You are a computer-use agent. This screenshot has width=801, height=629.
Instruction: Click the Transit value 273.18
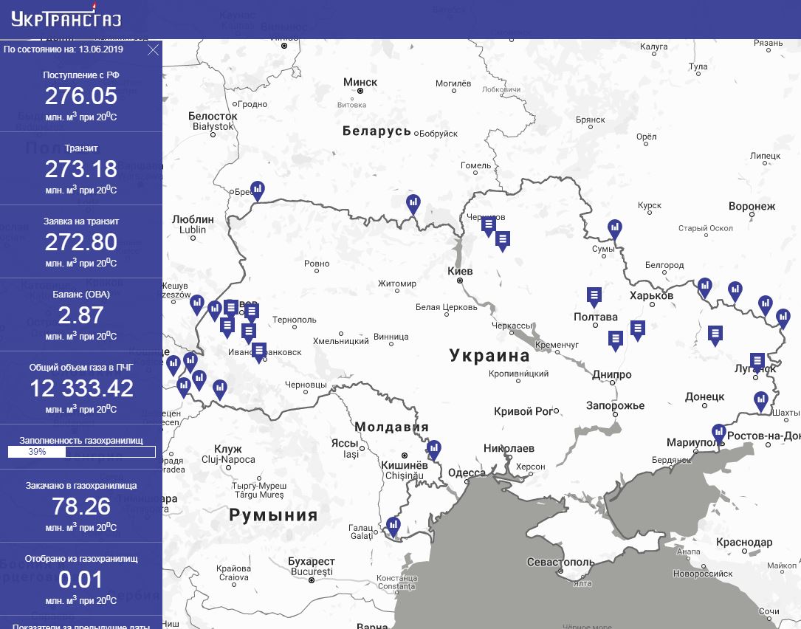click(81, 169)
